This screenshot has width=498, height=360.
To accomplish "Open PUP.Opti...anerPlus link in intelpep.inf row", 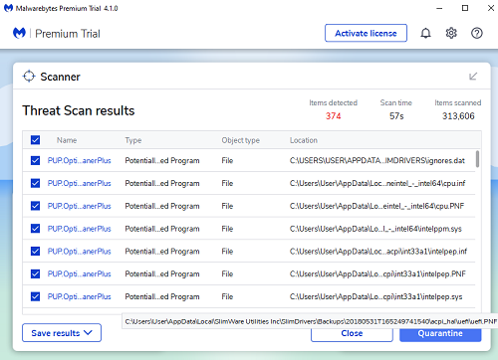I will tap(79, 252).
